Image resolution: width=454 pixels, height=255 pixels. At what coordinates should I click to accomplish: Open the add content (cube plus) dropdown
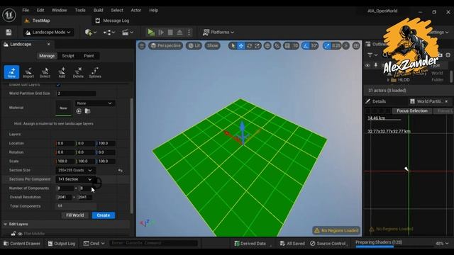pos(91,33)
